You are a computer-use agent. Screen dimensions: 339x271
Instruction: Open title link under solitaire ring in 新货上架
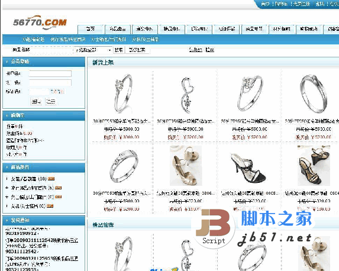click(x=122, y=121)
